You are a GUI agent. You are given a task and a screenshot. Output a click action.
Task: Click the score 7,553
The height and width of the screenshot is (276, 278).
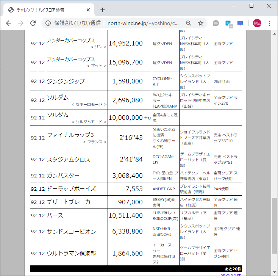point(134,189)
